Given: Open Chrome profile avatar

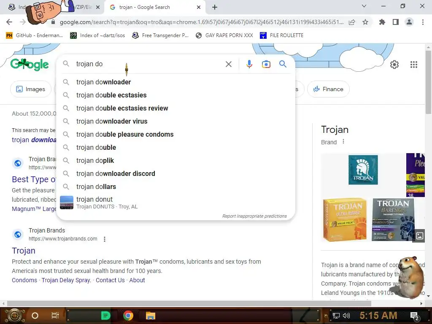Looking at the screenshot, I should [x=409, y=22].
